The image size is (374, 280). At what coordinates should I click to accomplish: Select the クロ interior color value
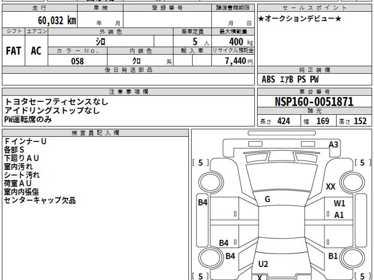pos(137,61)
